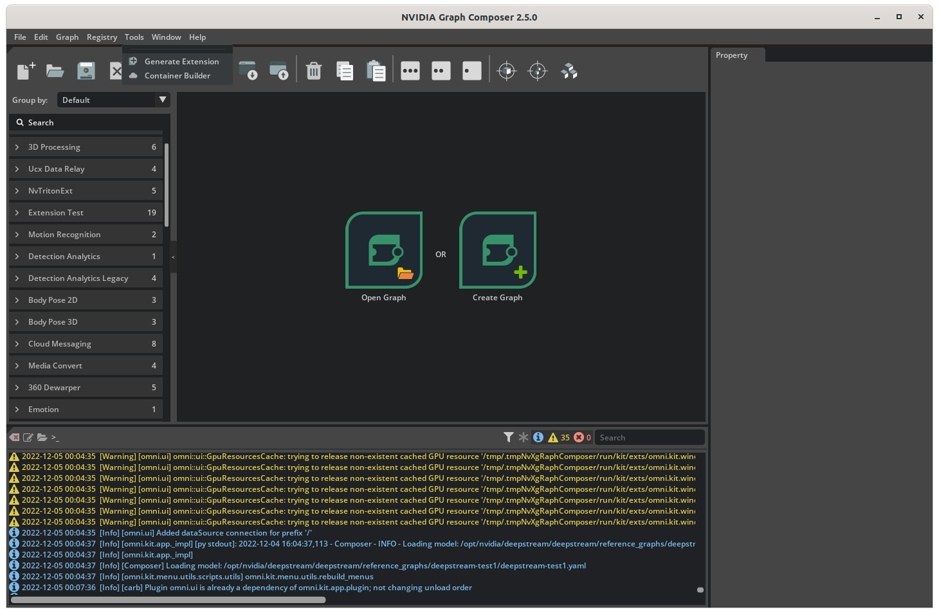Expand the Detection Analytics Legacy category
The height and width of the screenshot is (614, 939).
click(x=86, y=278)
